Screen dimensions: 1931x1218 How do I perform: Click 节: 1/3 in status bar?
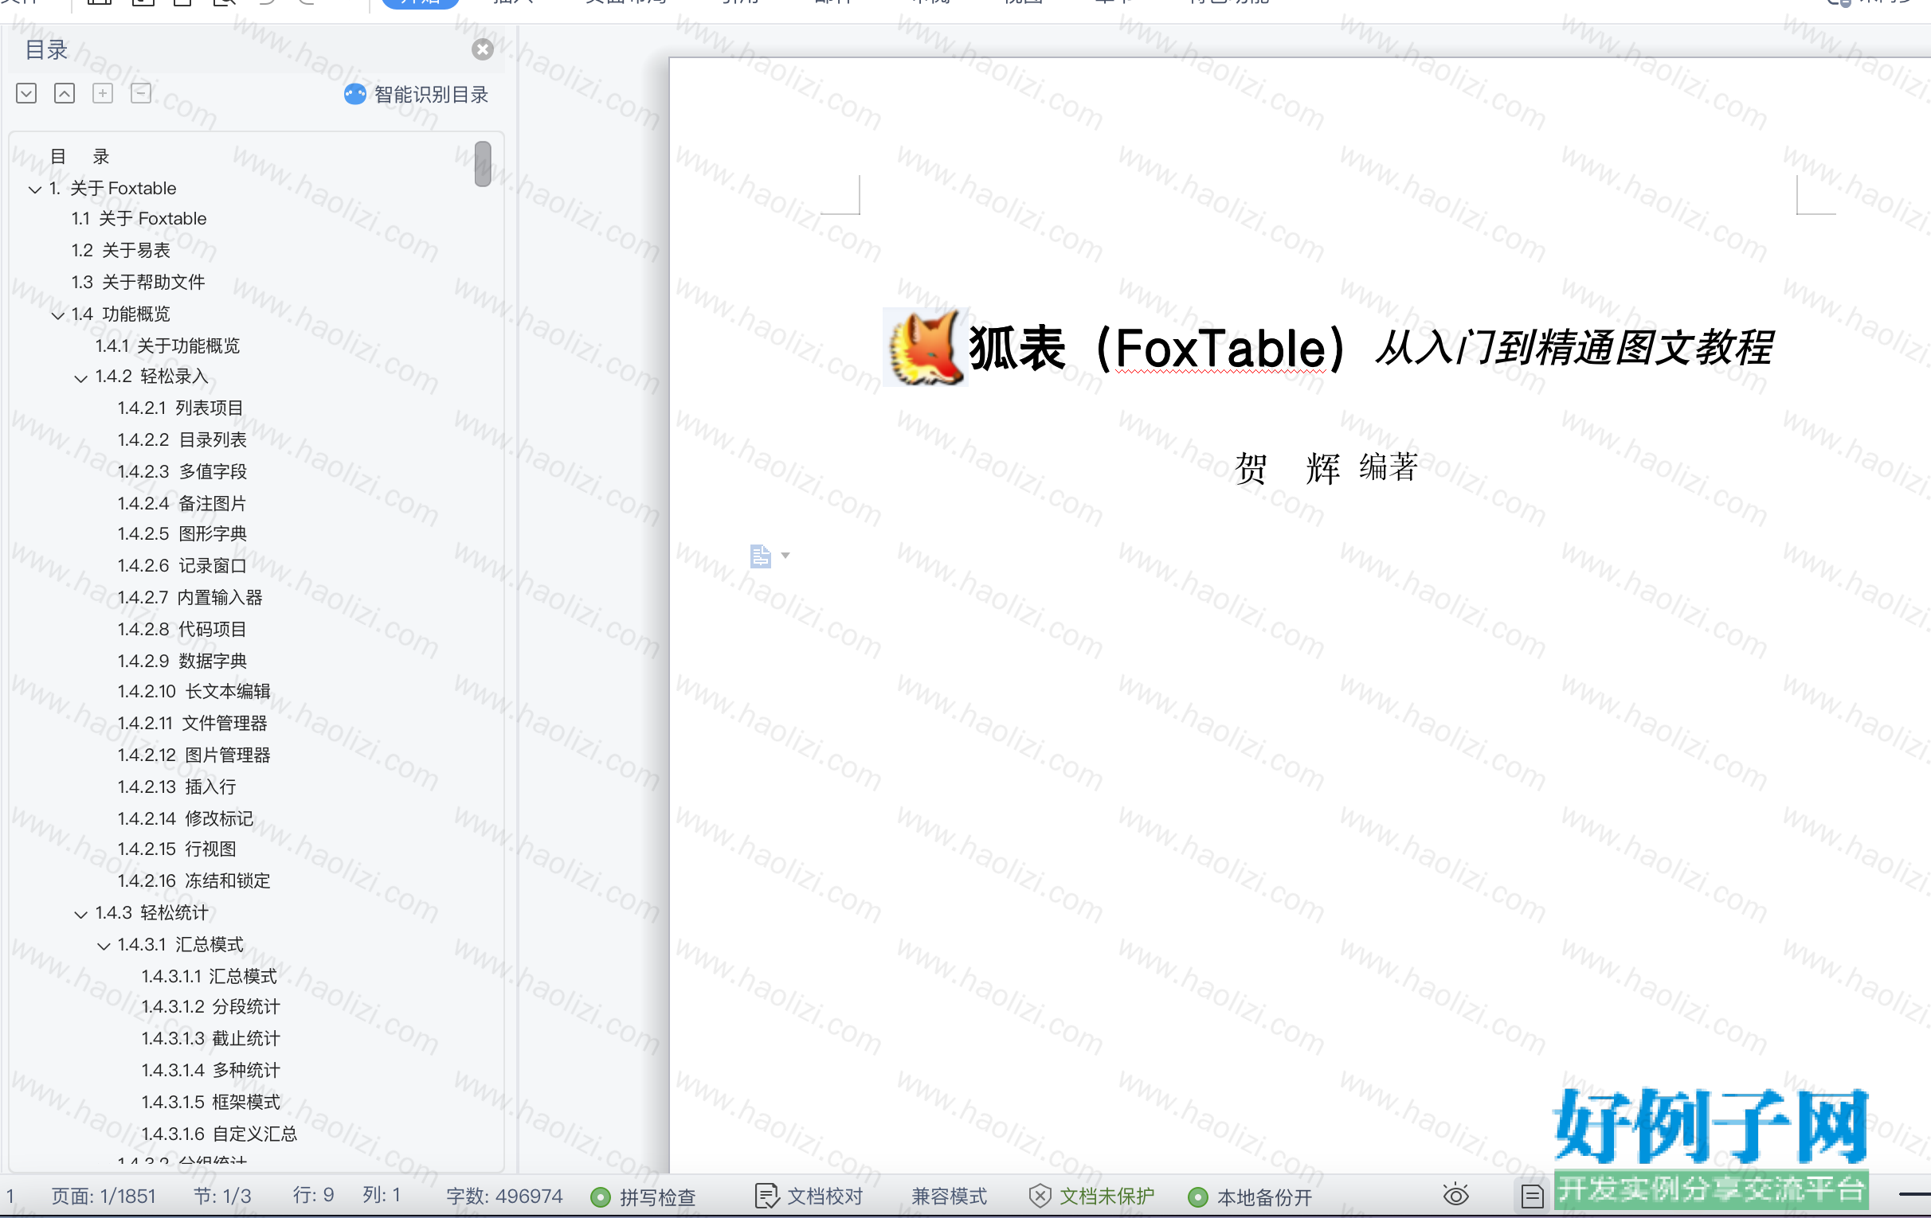(222, 1196)
